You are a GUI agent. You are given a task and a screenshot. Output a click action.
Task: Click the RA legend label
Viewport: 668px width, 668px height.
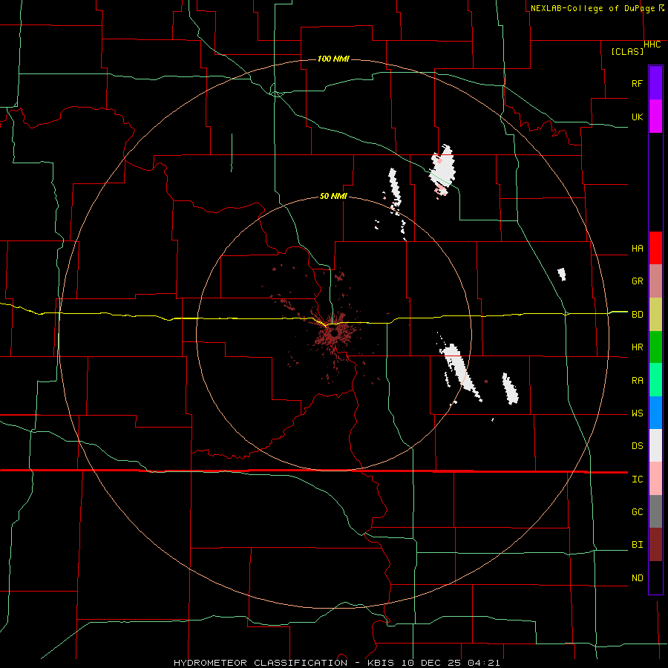(x=637, y=381)
